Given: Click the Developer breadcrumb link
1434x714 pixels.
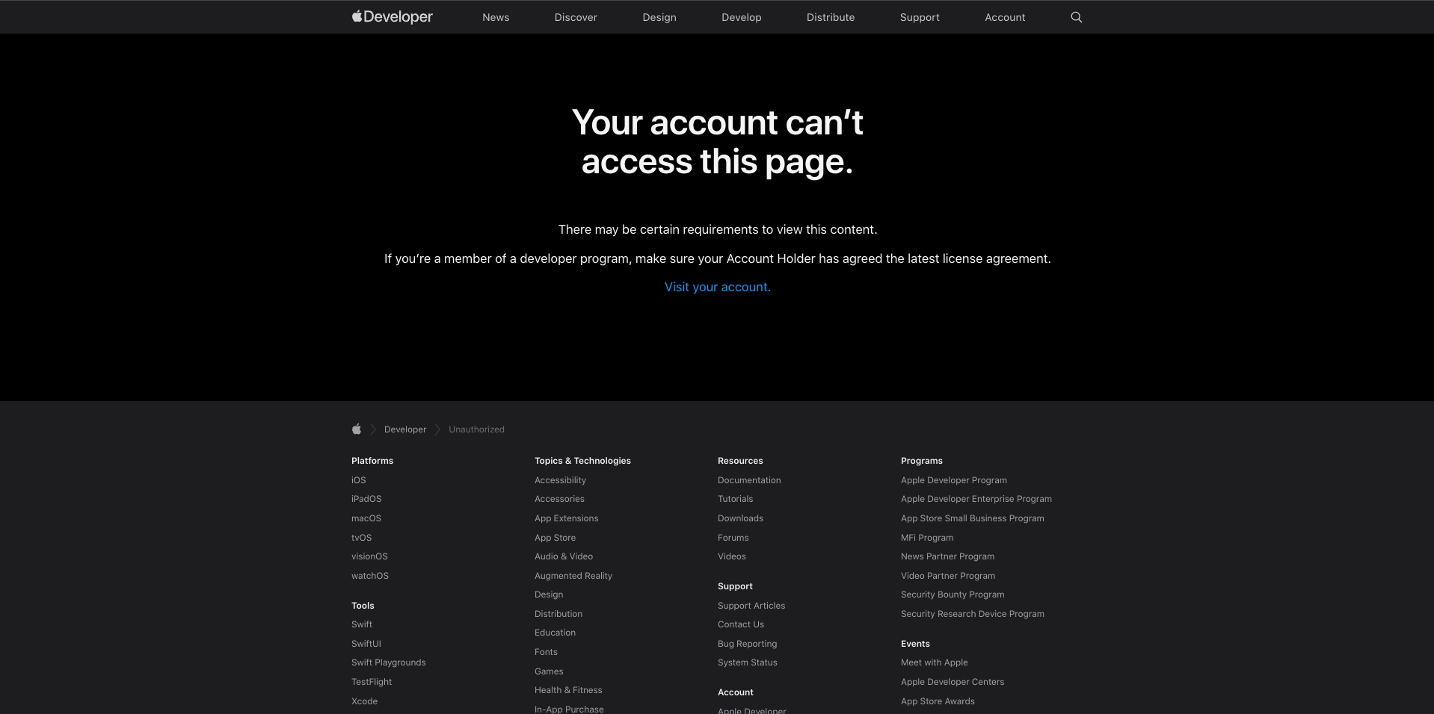Looking at the screenshot, I should click(x=405, y=429).
